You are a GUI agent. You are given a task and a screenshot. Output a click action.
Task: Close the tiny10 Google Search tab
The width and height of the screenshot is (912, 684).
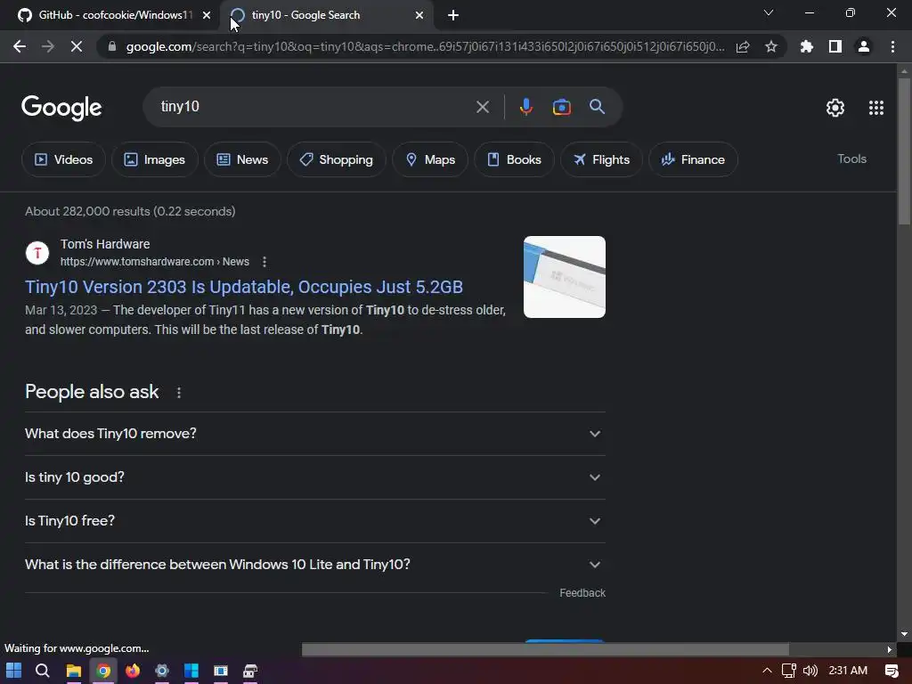point(419,15)
